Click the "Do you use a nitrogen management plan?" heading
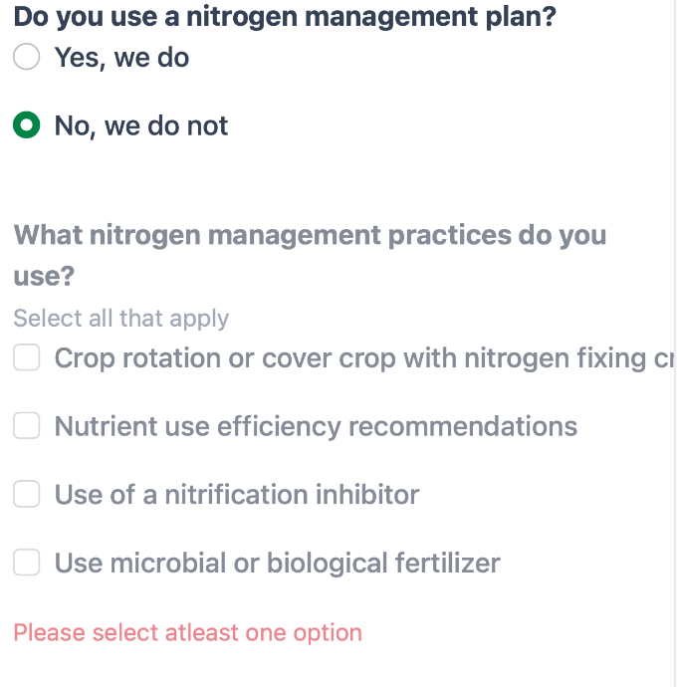Screen dimensions: 677x687 [284, 17]
